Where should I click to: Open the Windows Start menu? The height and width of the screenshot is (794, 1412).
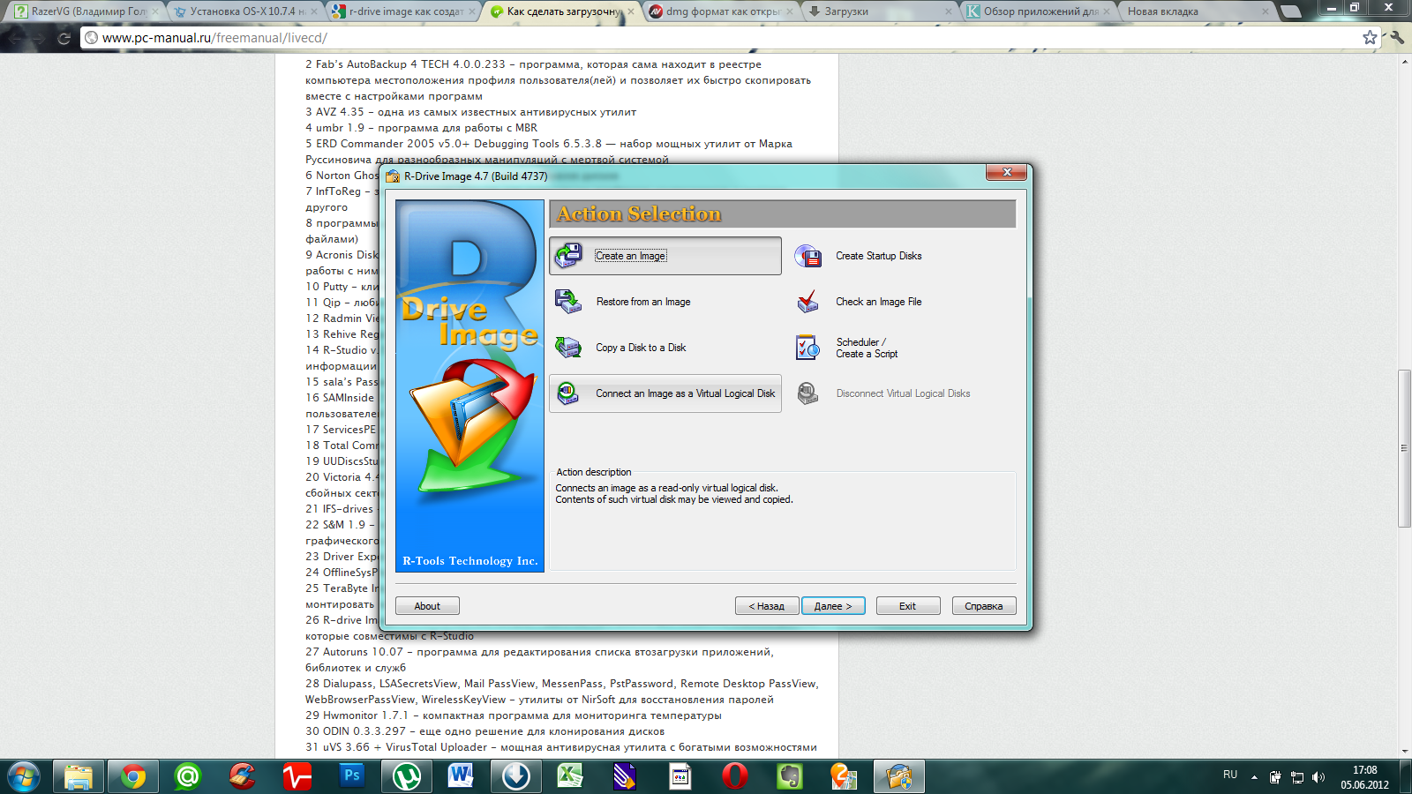coord(22,776)
